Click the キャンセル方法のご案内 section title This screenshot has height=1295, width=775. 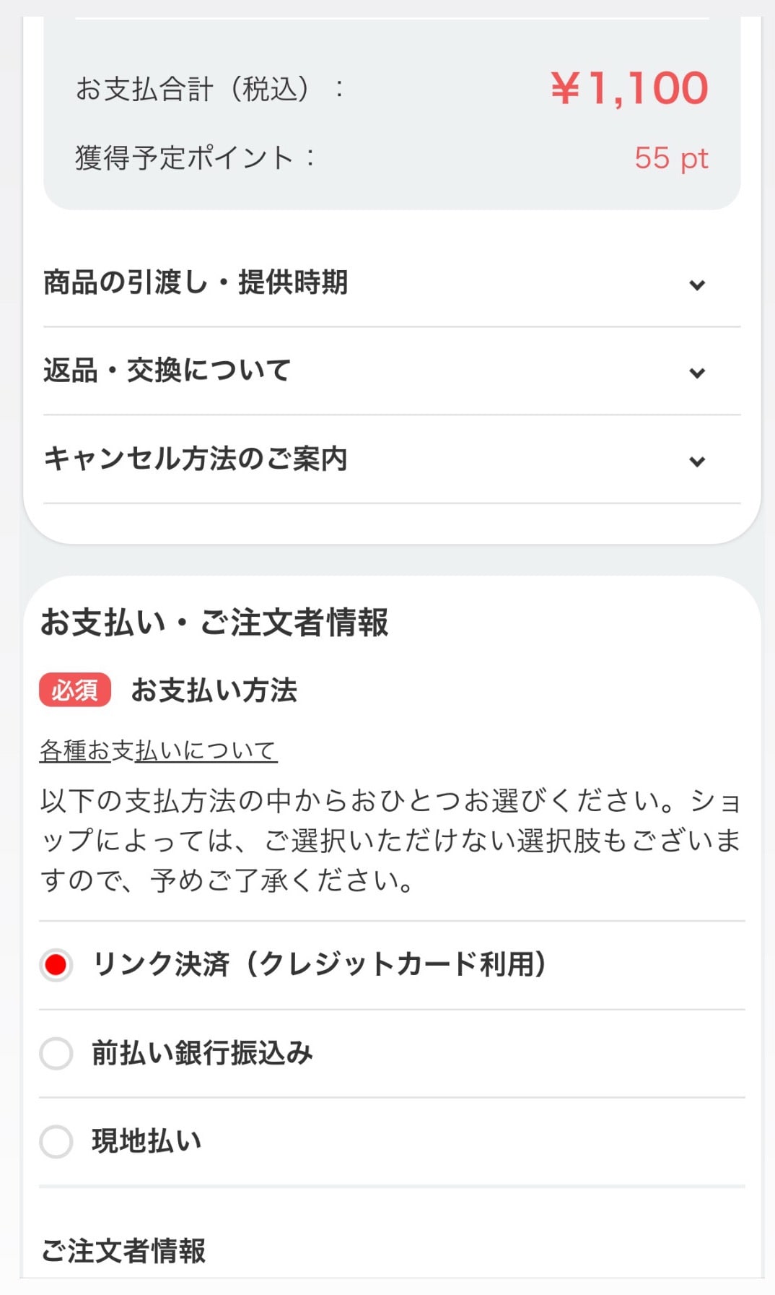196,459
